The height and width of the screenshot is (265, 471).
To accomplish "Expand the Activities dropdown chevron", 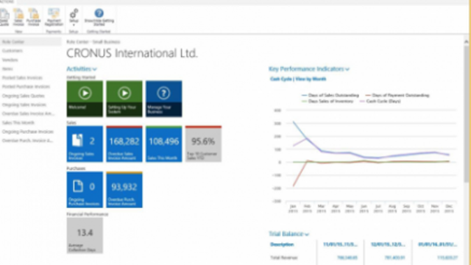I will pos(95,69).
